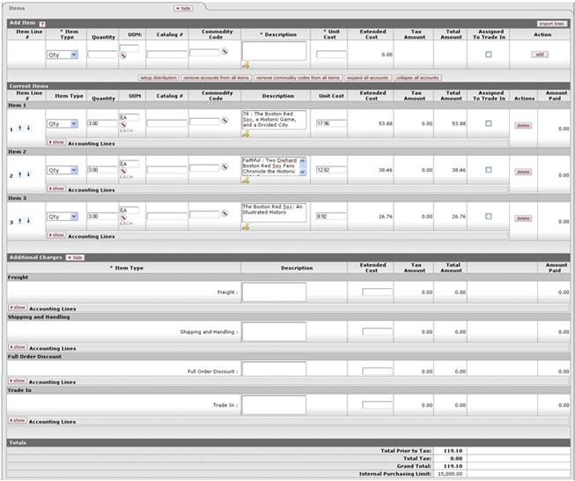Image resolution: width=575 pixels, height=481 pixels.
Task: Expand description text icon for Item 2
Action: pyautogui.click(x=246, y=181)
